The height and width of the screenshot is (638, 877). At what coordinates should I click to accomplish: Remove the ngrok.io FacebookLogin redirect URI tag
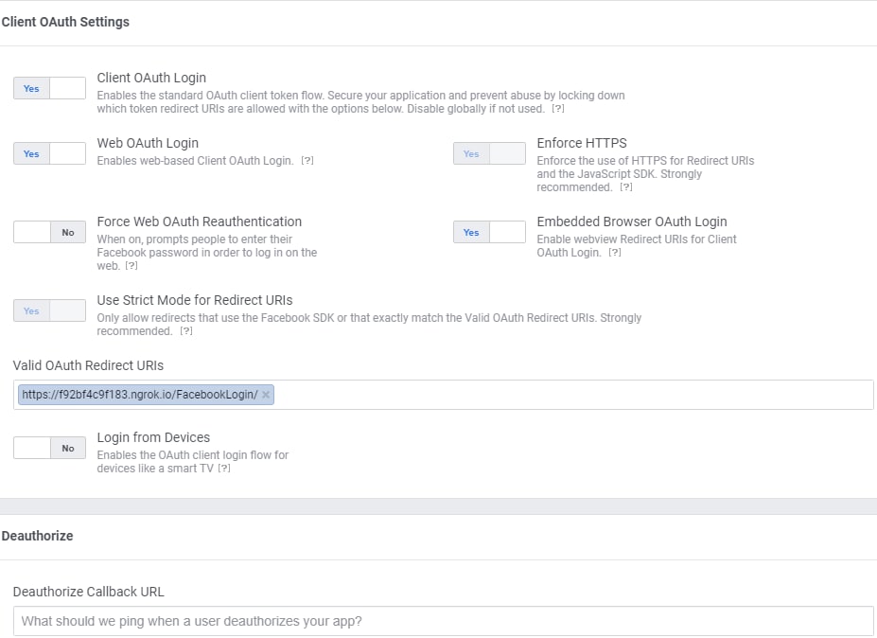tap(266, 395)
